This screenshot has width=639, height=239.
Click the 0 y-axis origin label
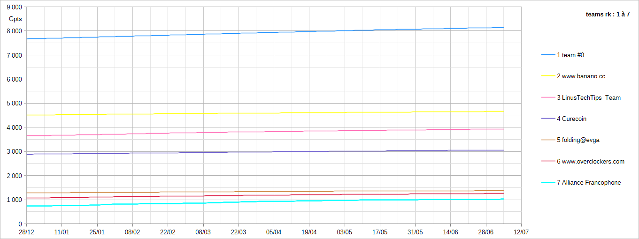click(20, 224)
